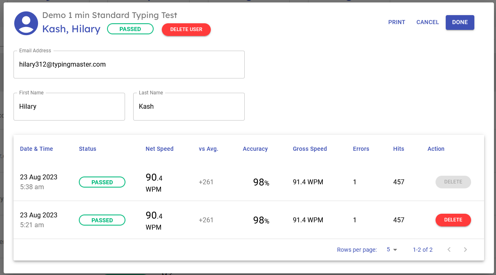Go to previous results page arrow
This screenshot has width=496, height=275.
click(x=449, y=250)
